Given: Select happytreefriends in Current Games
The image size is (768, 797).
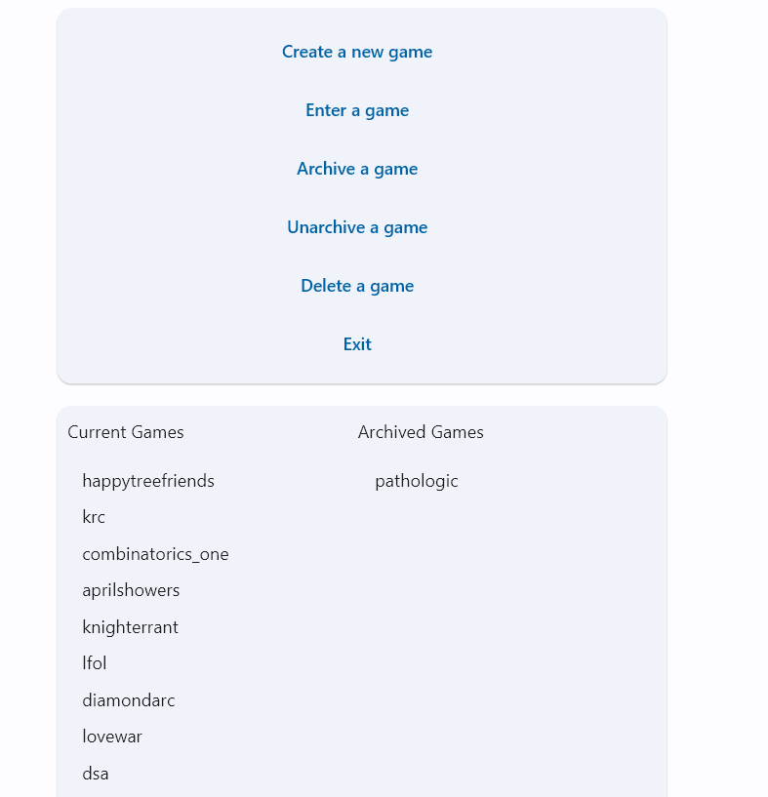Looking at the screenshot, I should tap(148, 481).
